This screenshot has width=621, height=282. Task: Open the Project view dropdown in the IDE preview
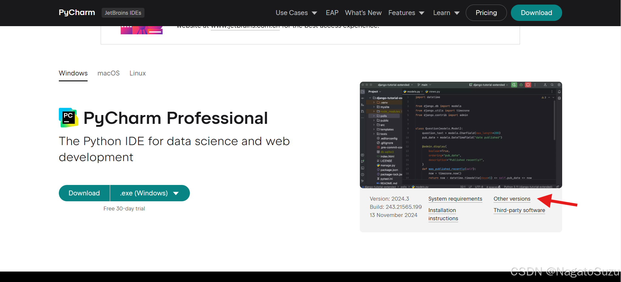click(375, 92)
